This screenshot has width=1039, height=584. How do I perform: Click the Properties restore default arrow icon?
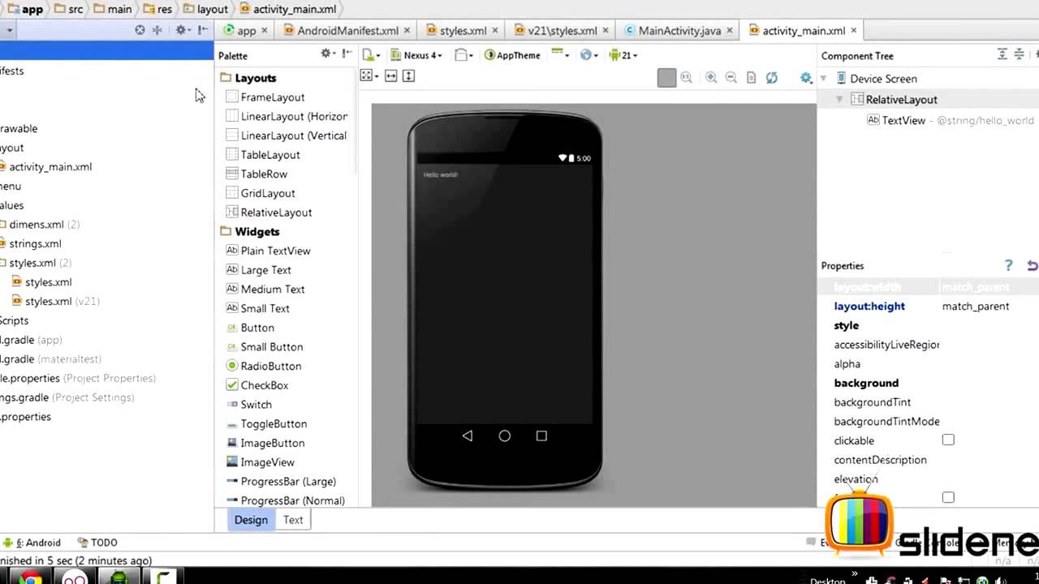(x=1032, y=265)
